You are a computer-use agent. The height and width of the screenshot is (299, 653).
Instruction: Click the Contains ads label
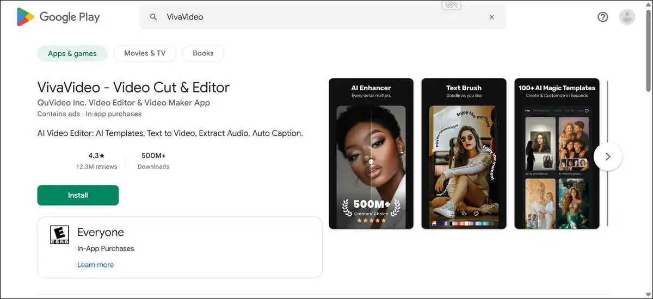click(x=58, y=114)
